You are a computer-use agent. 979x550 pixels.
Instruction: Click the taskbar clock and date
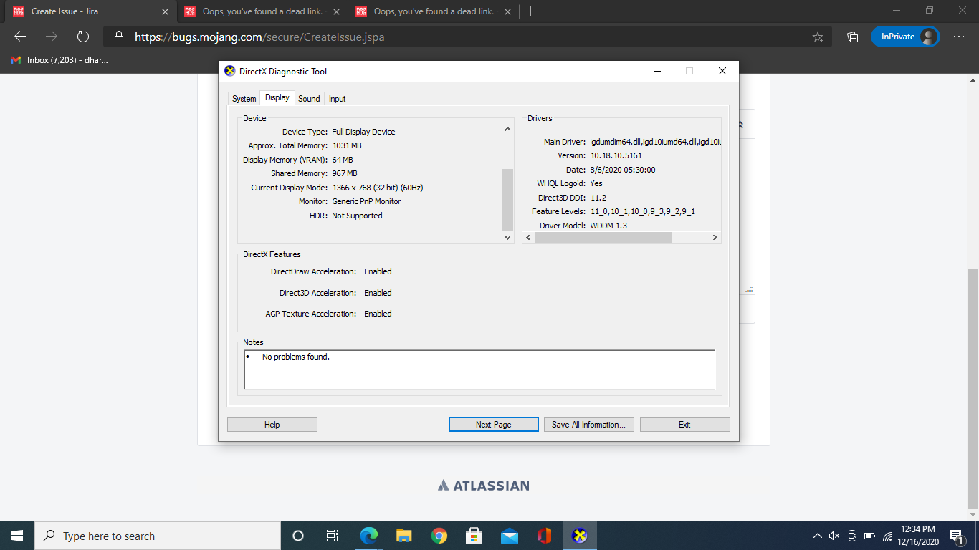[x=917, y=536]
